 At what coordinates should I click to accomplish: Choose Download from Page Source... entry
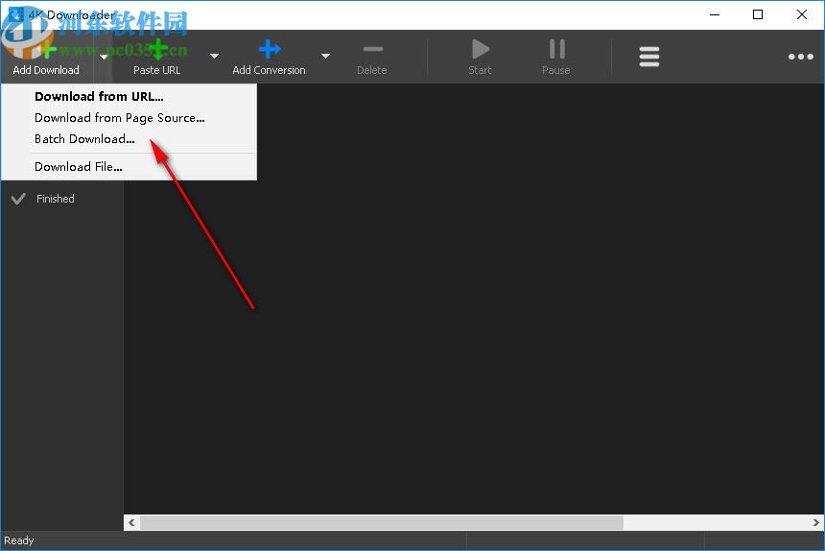[x=129, y=118]
